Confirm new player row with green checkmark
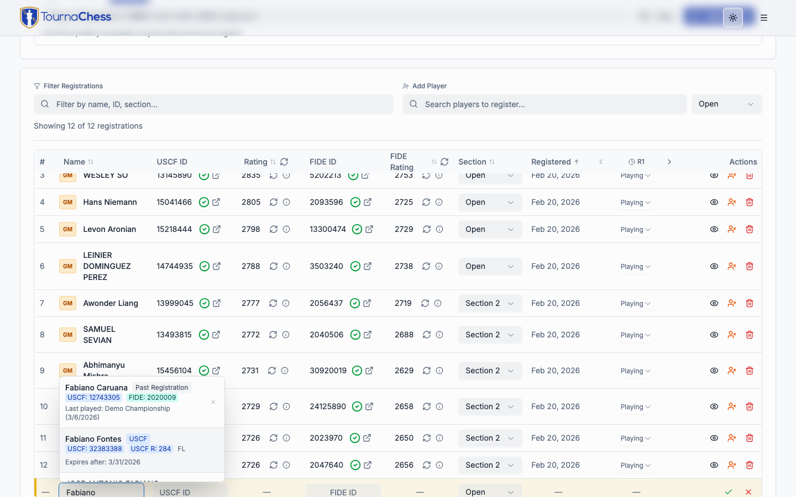 click(729, 492)
